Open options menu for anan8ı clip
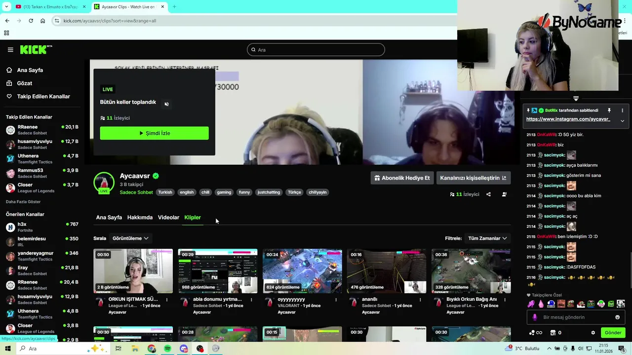The image size is (632, 355). pyautogui.click(x=420, y=299)
